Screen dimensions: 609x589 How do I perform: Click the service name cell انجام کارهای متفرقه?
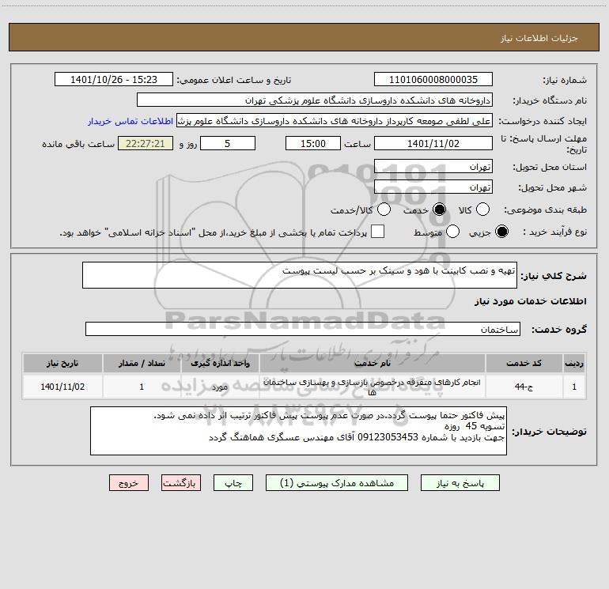point(372,387)
